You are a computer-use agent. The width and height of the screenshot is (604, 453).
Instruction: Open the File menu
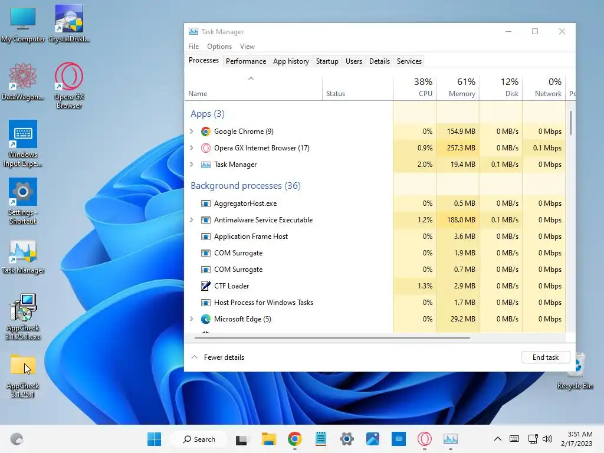[x=193, y=46]
